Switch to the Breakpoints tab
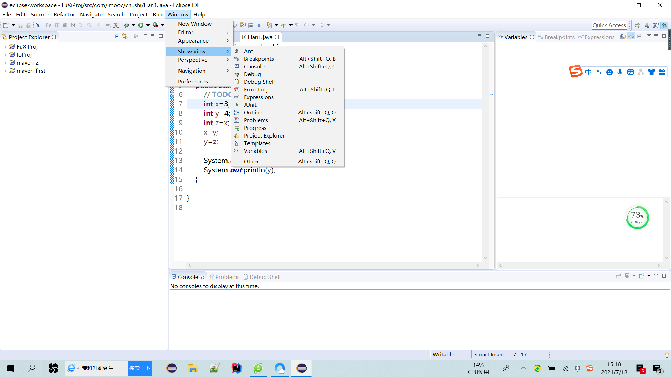Viewport: 671px width, 377px height. (x=559, y=37)
